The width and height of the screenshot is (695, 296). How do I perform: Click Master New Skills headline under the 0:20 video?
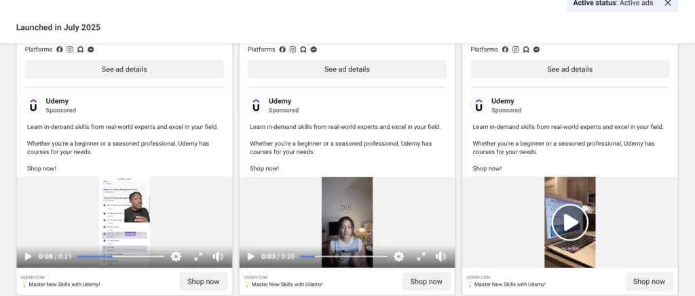pyautogui.click(x=283, y=284)
